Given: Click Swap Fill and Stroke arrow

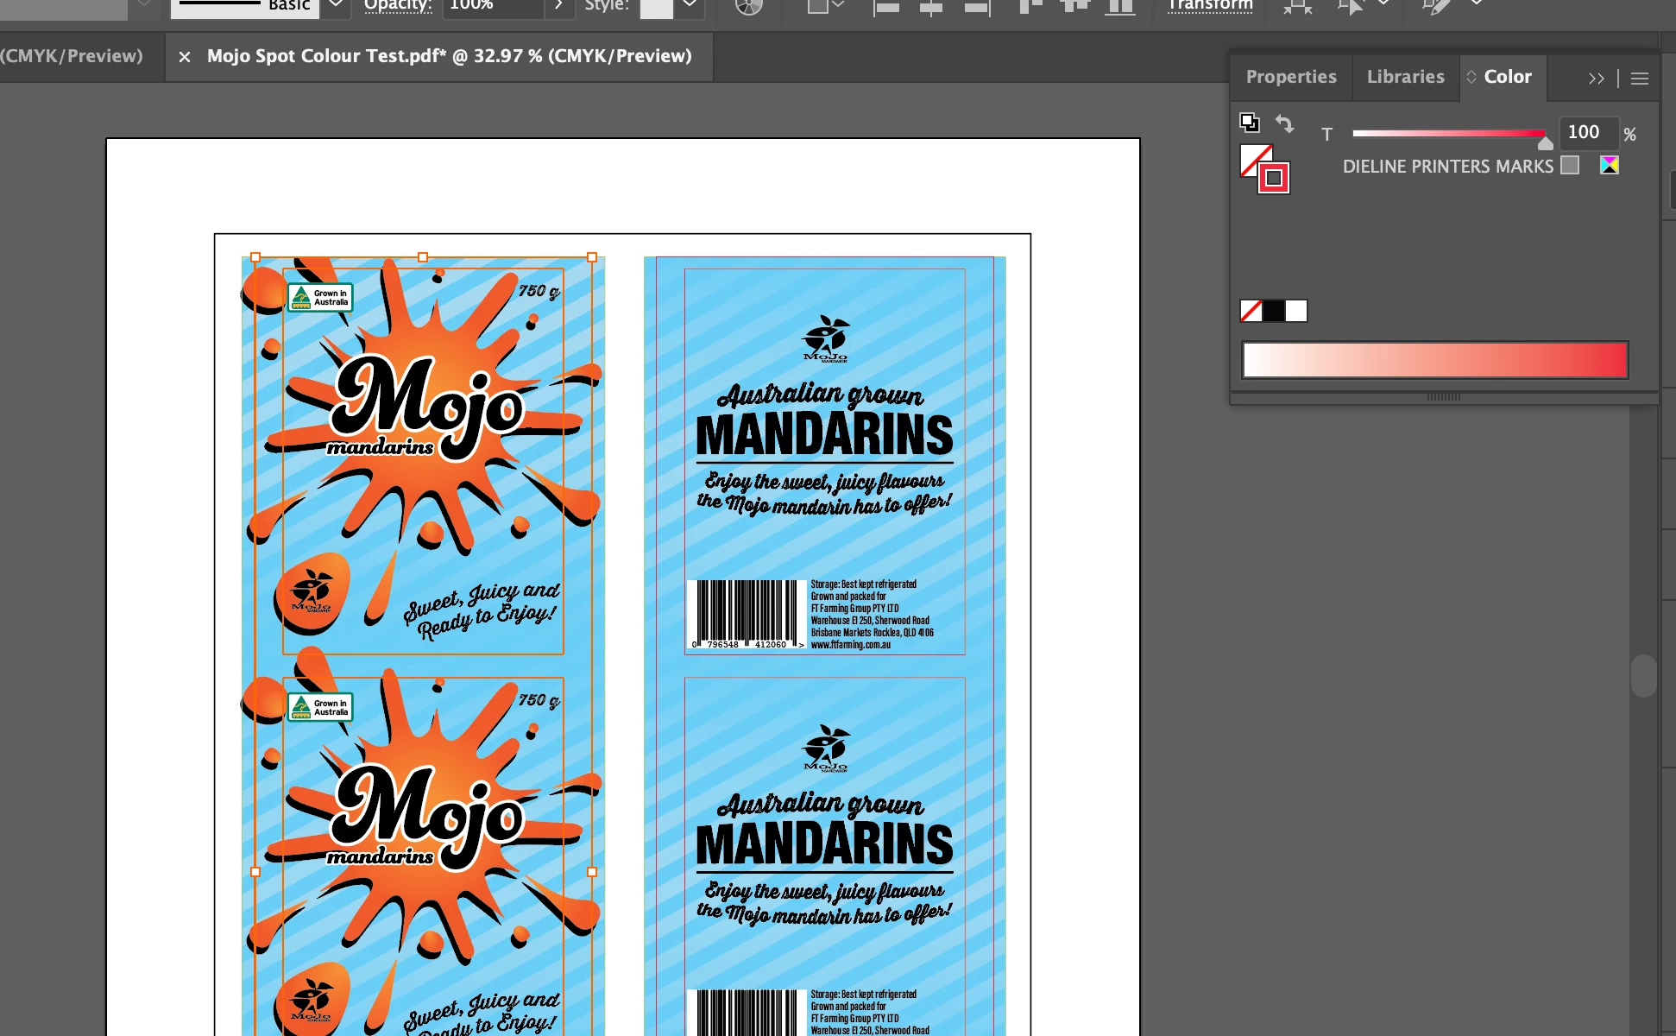Looking at the screenshot, I should [1285, 123].
